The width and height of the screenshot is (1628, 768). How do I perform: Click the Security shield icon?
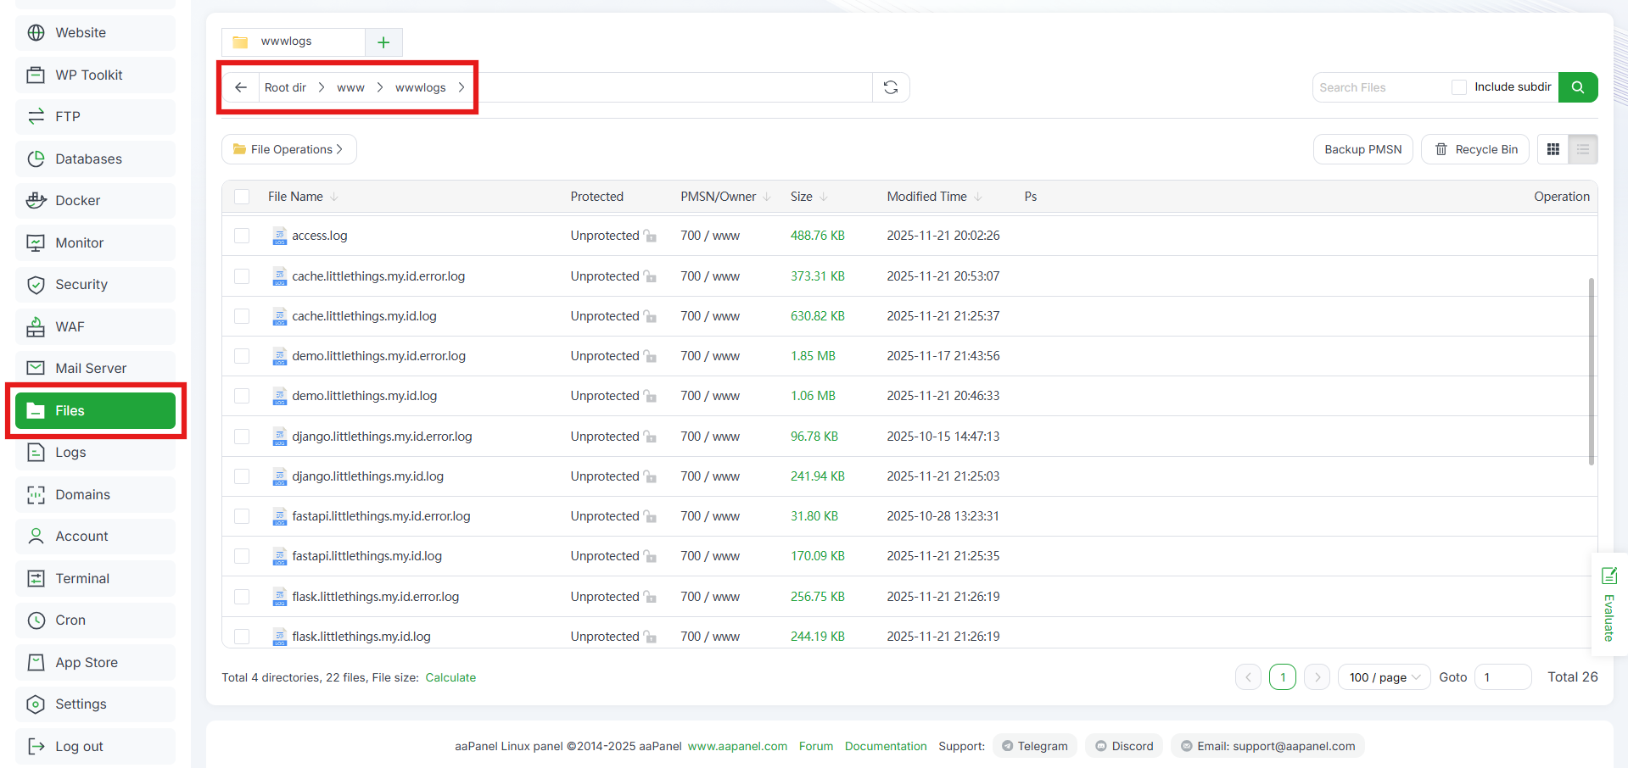click(36, 285)
